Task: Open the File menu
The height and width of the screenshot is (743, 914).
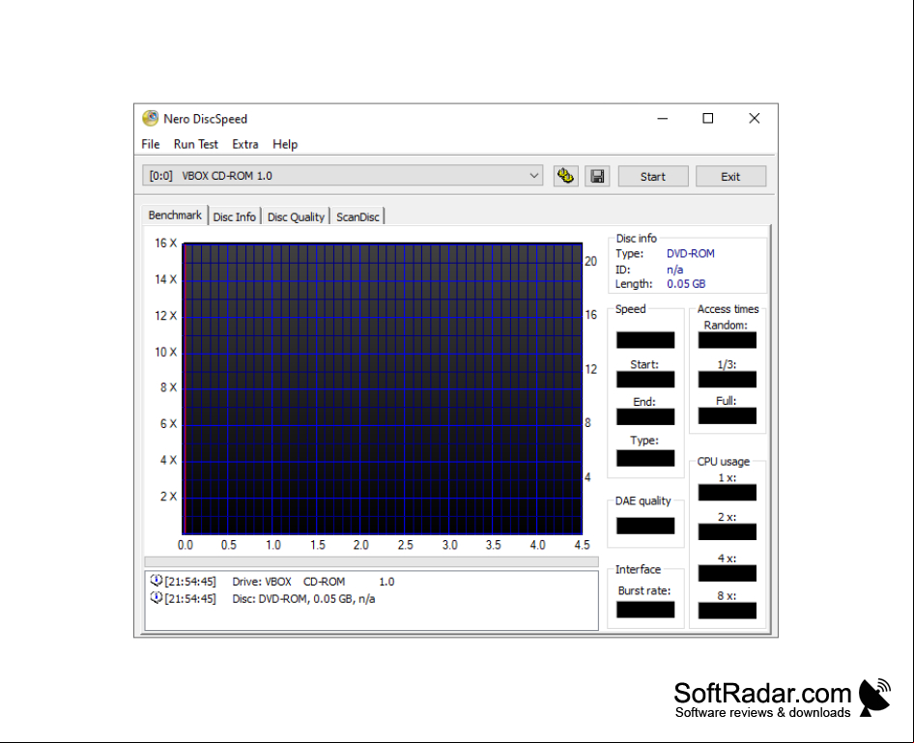Action: 151,144
